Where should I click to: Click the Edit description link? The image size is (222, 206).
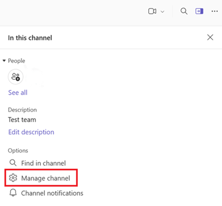coord(31,132)
